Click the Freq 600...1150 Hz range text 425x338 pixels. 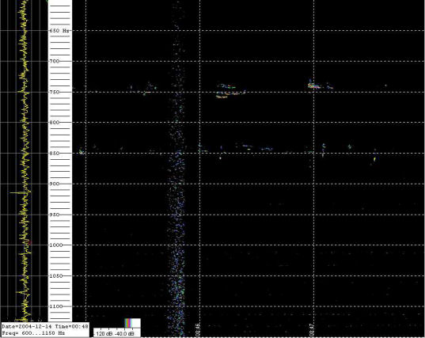(33, 333)
